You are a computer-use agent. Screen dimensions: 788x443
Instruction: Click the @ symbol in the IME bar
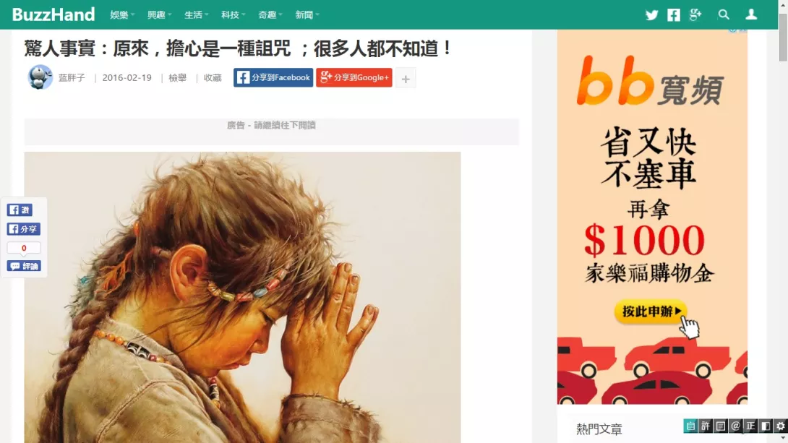point(736,426)
